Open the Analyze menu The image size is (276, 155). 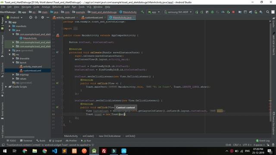[x=46, y=7]
